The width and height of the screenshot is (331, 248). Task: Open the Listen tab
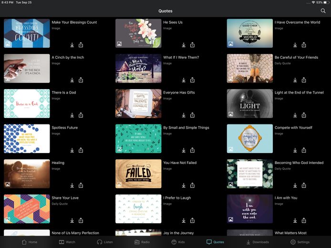point(105,242)
